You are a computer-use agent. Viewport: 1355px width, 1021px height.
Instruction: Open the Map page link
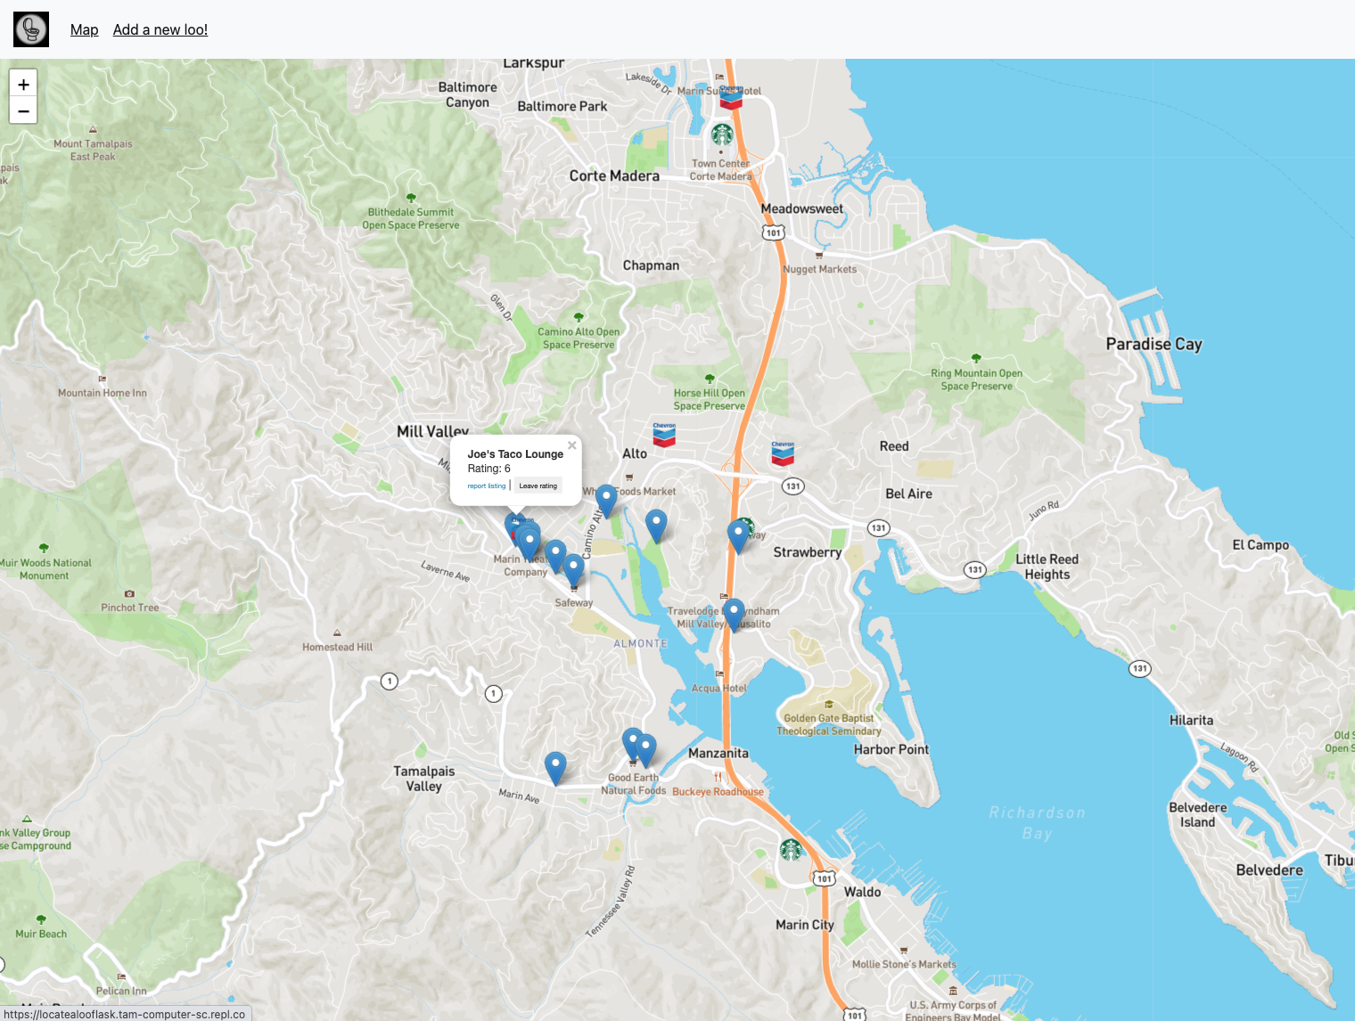coord(84,29)
